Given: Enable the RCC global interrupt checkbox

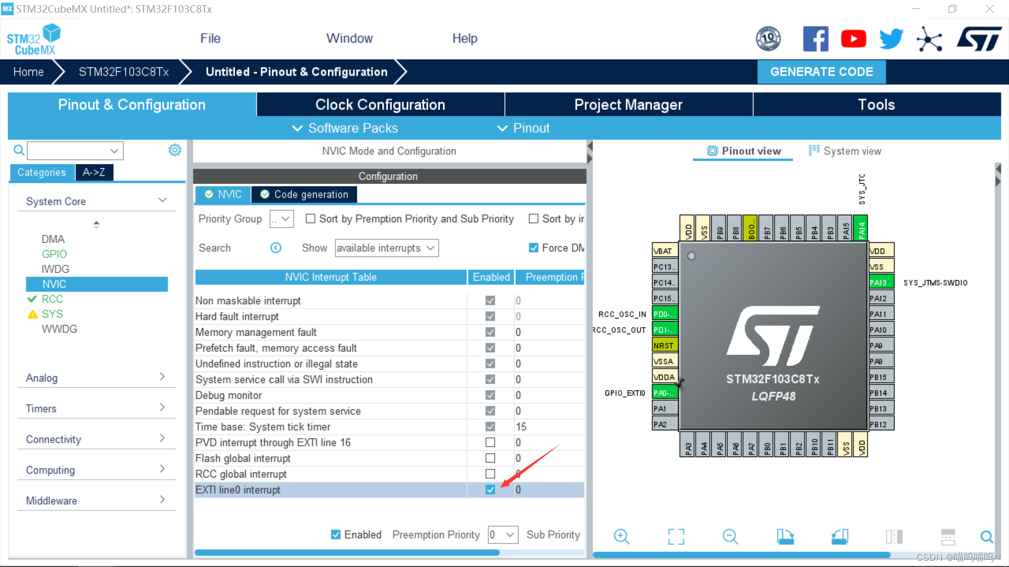Looking at the screenshot, I should 490,474.
